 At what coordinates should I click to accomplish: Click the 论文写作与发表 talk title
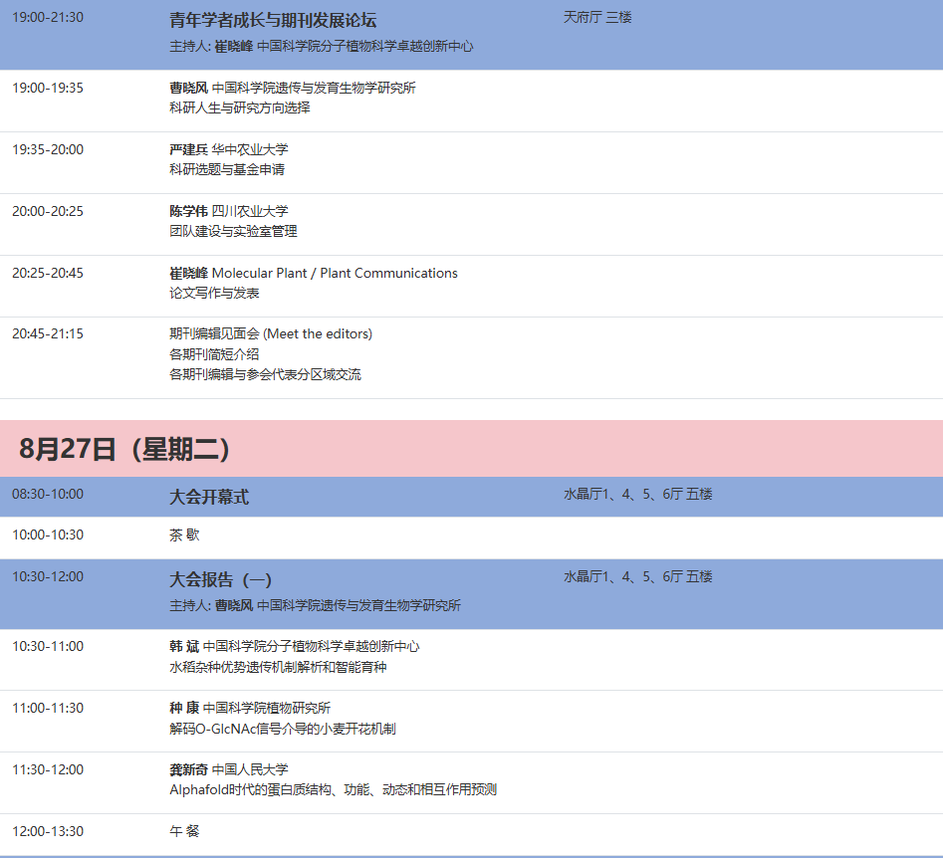[x=214, y=293]
